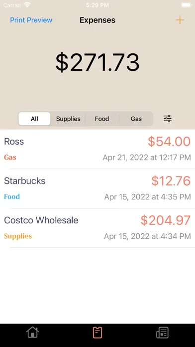
Task: Tap the orange Supplies category label
Action: 18,236
